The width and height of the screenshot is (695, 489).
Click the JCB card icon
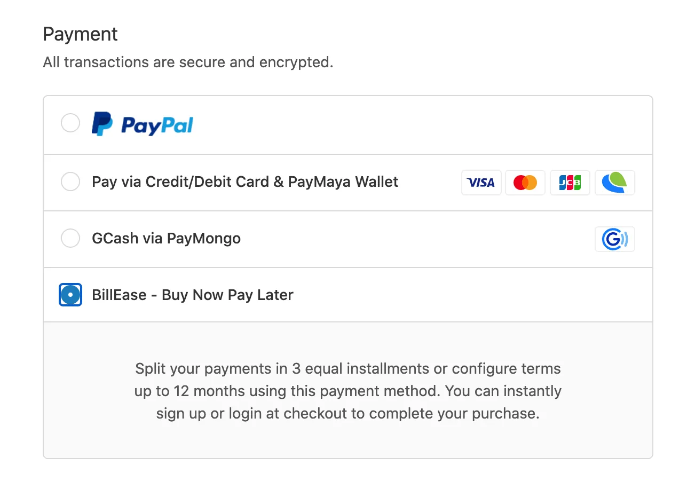coord(570,183)
